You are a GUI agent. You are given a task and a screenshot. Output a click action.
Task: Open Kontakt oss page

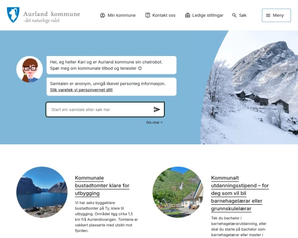click(160, 15)
